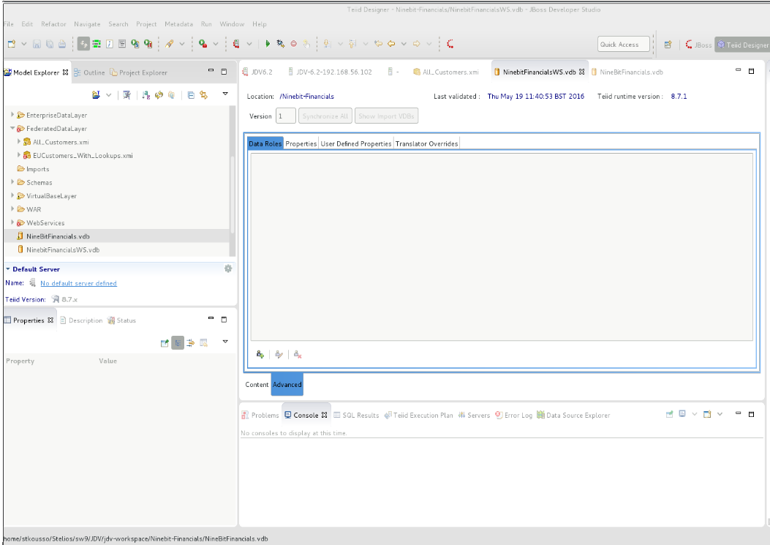This screenshot has width=770, height=545.
Task: Toggle Link with Editor in Model Explorer
Action: 203,95
